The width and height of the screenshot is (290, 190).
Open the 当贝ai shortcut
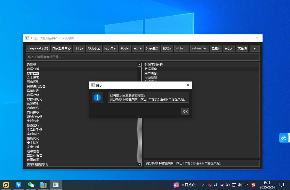tap(138, 48)
